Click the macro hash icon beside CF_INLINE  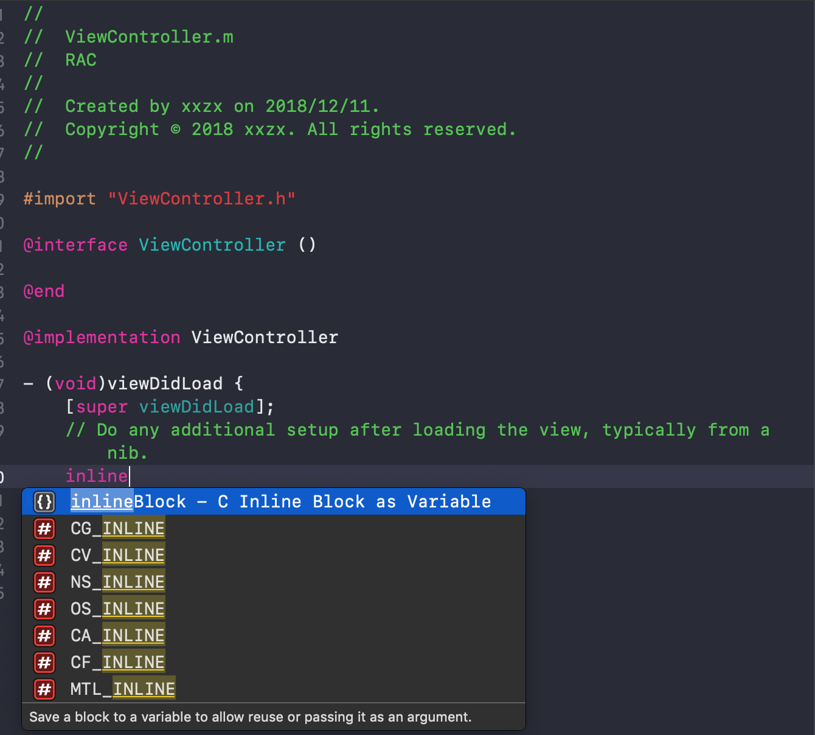(44, 663)
